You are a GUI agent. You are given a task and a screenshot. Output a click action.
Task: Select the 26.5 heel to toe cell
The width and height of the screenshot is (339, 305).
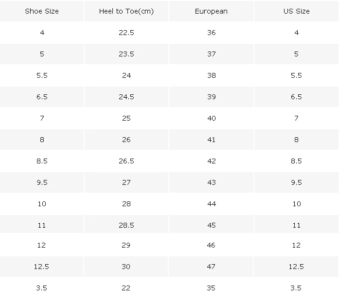click(x=126, y=161)
